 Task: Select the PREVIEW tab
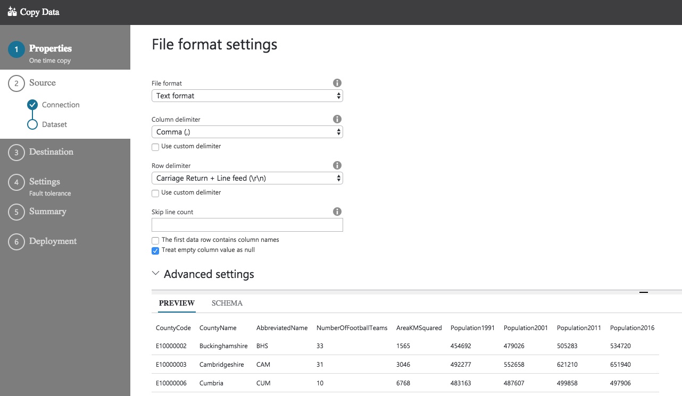pyautogui.click(x=177, y=303)
